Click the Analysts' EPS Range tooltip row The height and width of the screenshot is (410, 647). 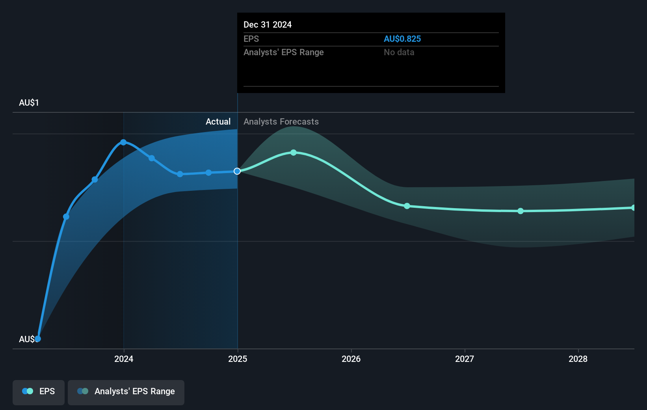pyautogui.click(x=284, y=52)
